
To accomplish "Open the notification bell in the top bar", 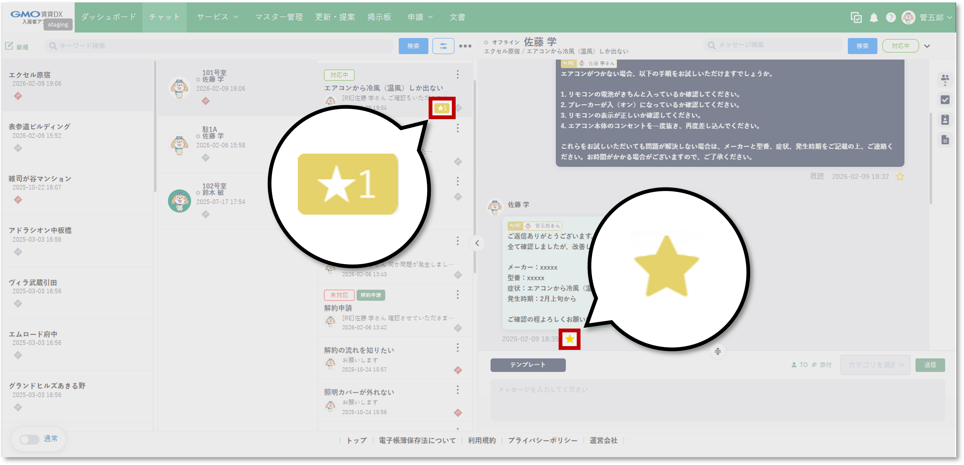I will pos(874,17).
